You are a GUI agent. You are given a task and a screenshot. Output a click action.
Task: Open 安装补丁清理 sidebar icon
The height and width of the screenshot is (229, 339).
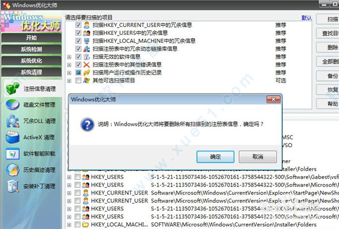pos(12,186)
